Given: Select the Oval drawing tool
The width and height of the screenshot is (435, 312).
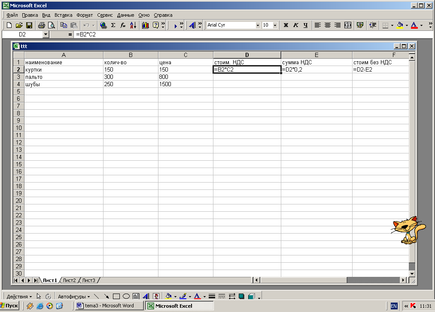Looking at the screenshot, I should 126,297.
